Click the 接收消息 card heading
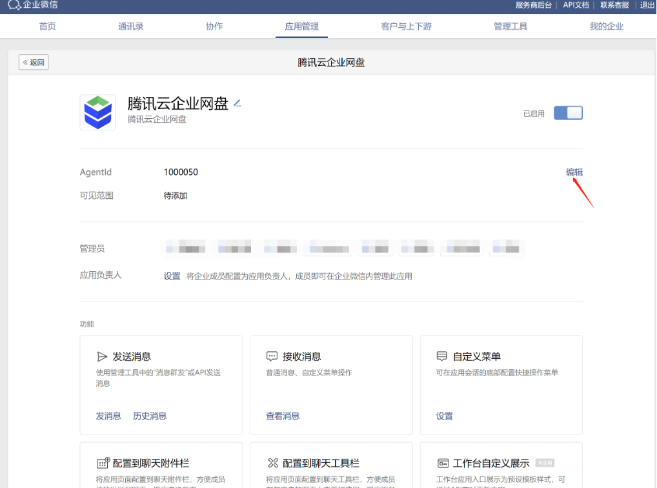This screenshot has height=488, width=657. [x=301, y=356]
